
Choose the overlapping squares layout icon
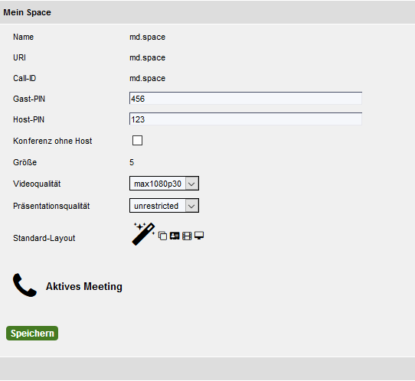(x=162, y=236)
